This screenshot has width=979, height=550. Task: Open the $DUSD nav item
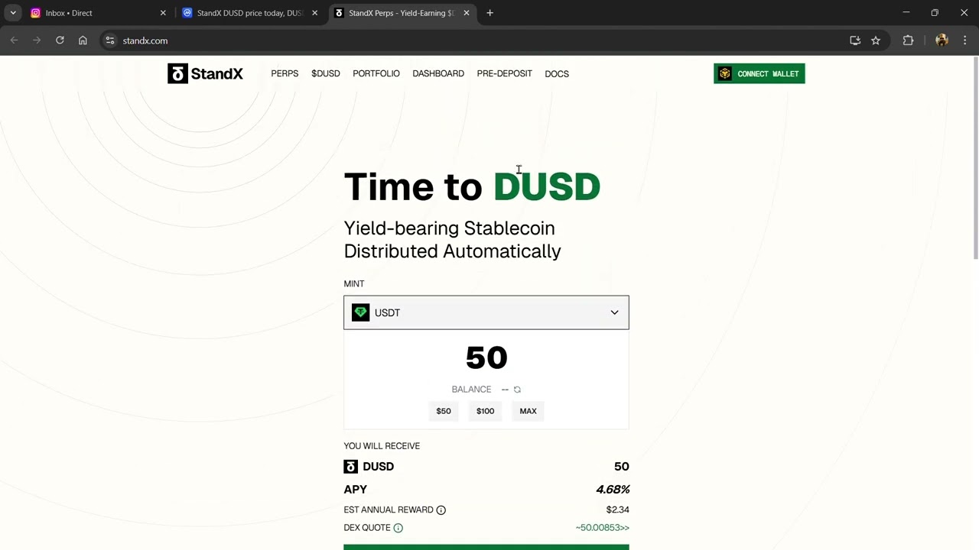[326, 73]
